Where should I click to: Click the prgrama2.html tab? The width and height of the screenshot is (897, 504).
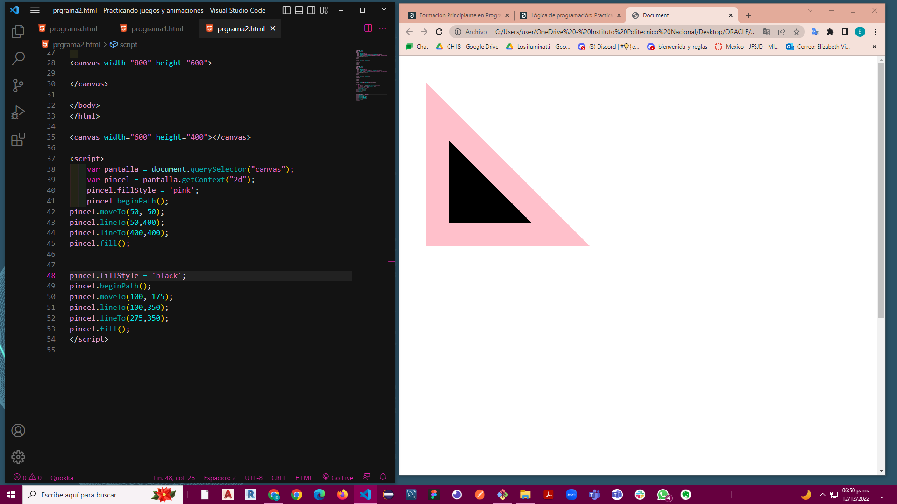click(x=241, y=28)
